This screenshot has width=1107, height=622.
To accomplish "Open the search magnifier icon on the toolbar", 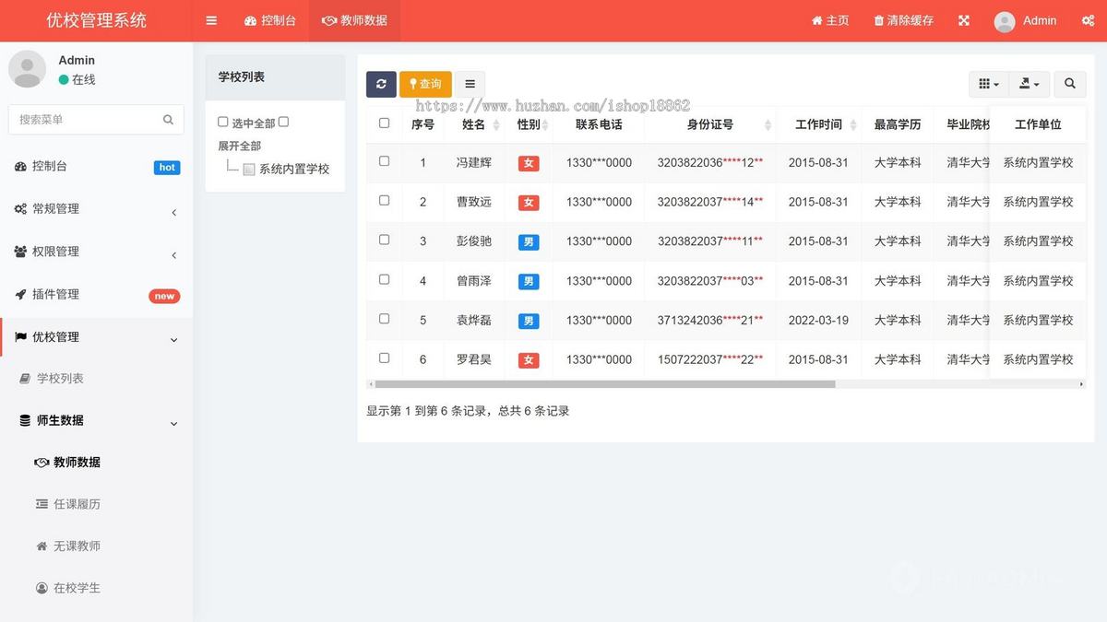I will tap(1069, 83).
